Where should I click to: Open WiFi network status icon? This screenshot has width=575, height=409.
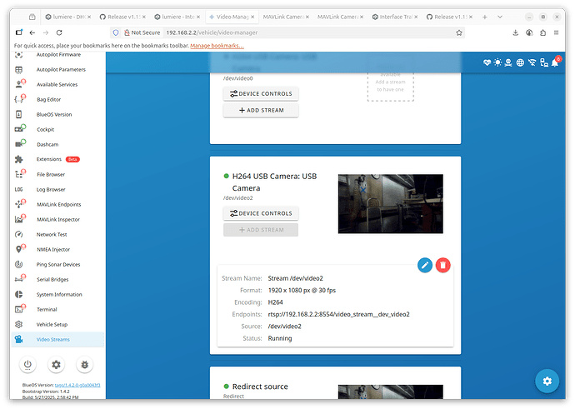tap(532, 62)
